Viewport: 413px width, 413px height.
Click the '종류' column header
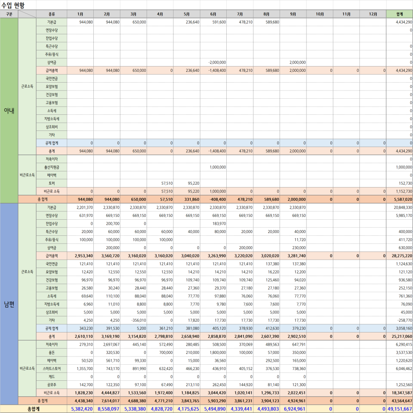52,14
